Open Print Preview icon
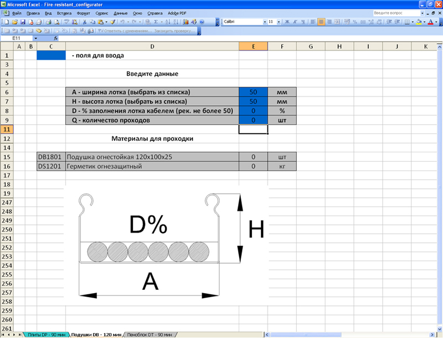443x338 pixels. [x=57, y=22]
